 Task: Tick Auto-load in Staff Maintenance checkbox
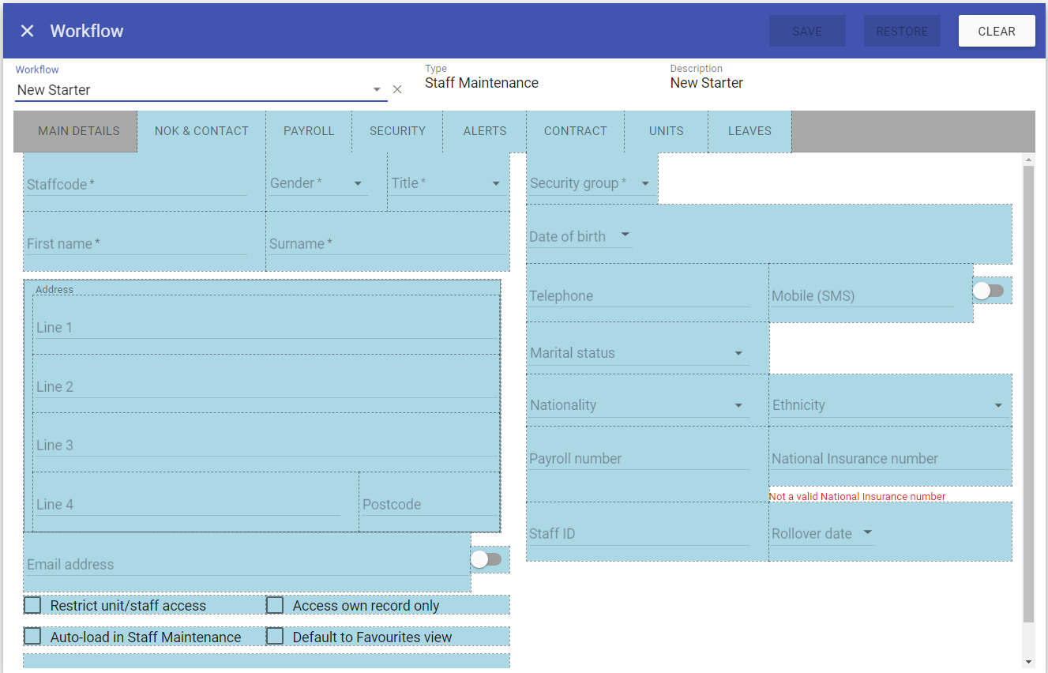[x=32, y=636]
